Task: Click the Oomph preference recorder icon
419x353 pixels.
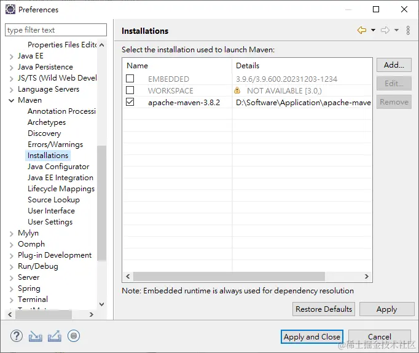Action: coord(74,336)
